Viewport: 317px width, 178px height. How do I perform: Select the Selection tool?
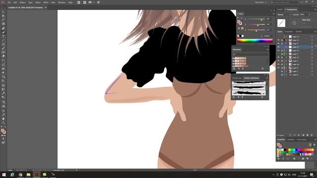pos(3,12)
